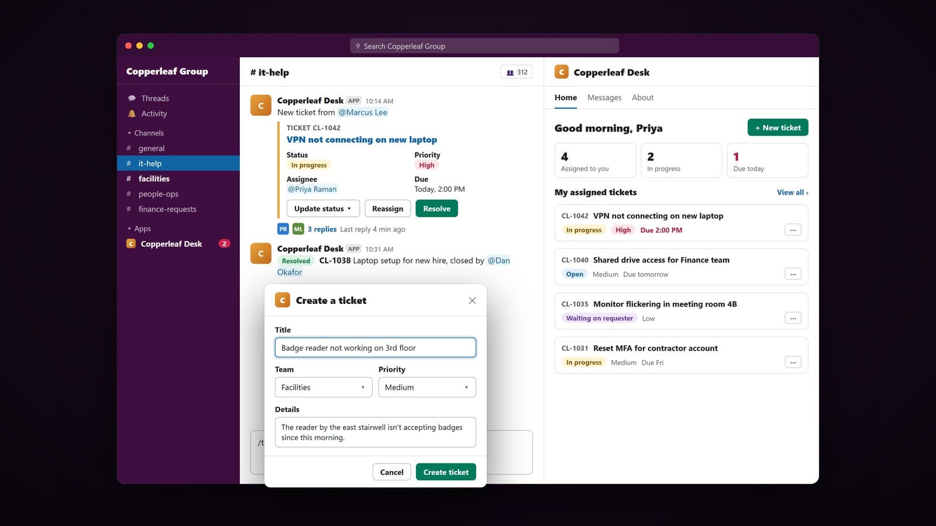This screenshot has height=526, width=936.
Task: Click the @Marcus Lee mention
Action: click(363, 112)
